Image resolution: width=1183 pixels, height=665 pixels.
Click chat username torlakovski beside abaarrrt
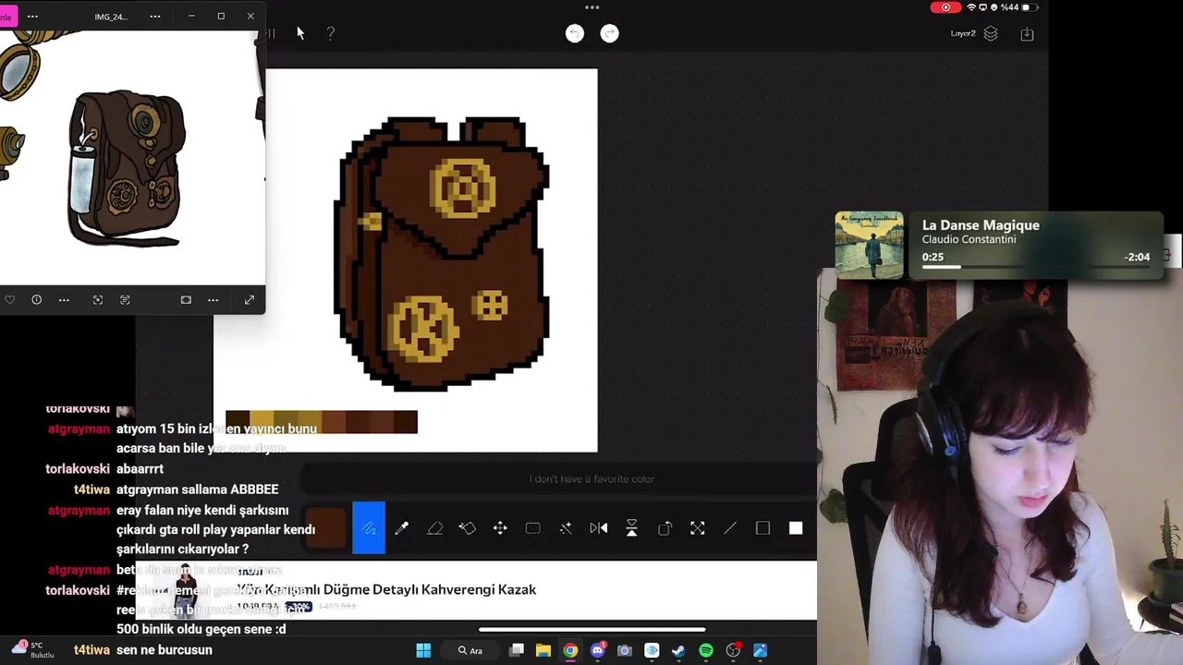pos(78,469)
